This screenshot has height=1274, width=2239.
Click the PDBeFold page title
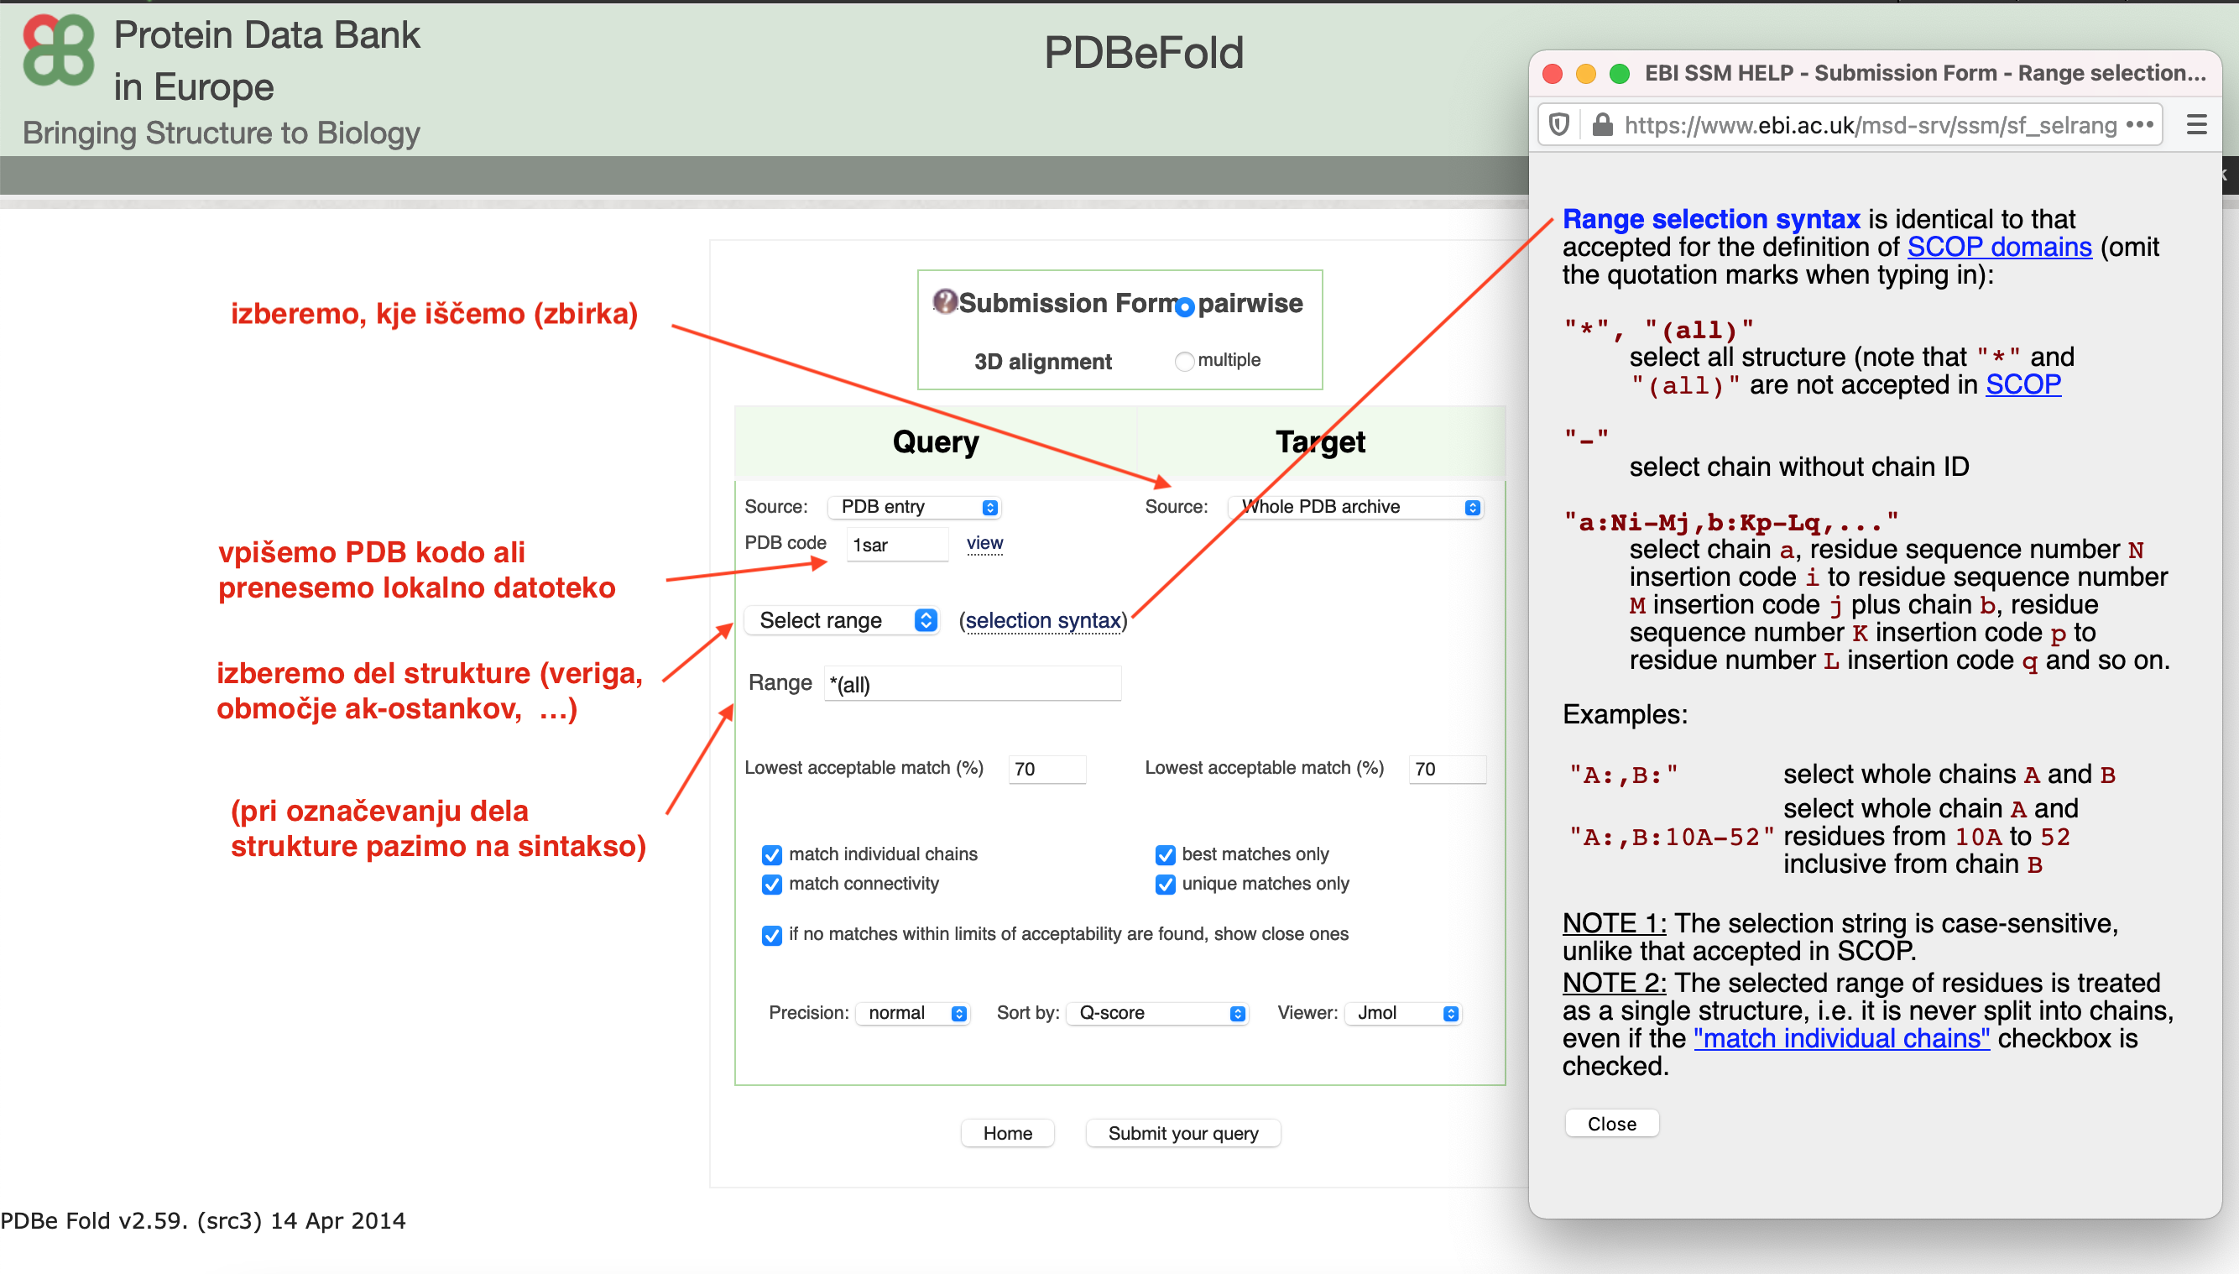1144,53
